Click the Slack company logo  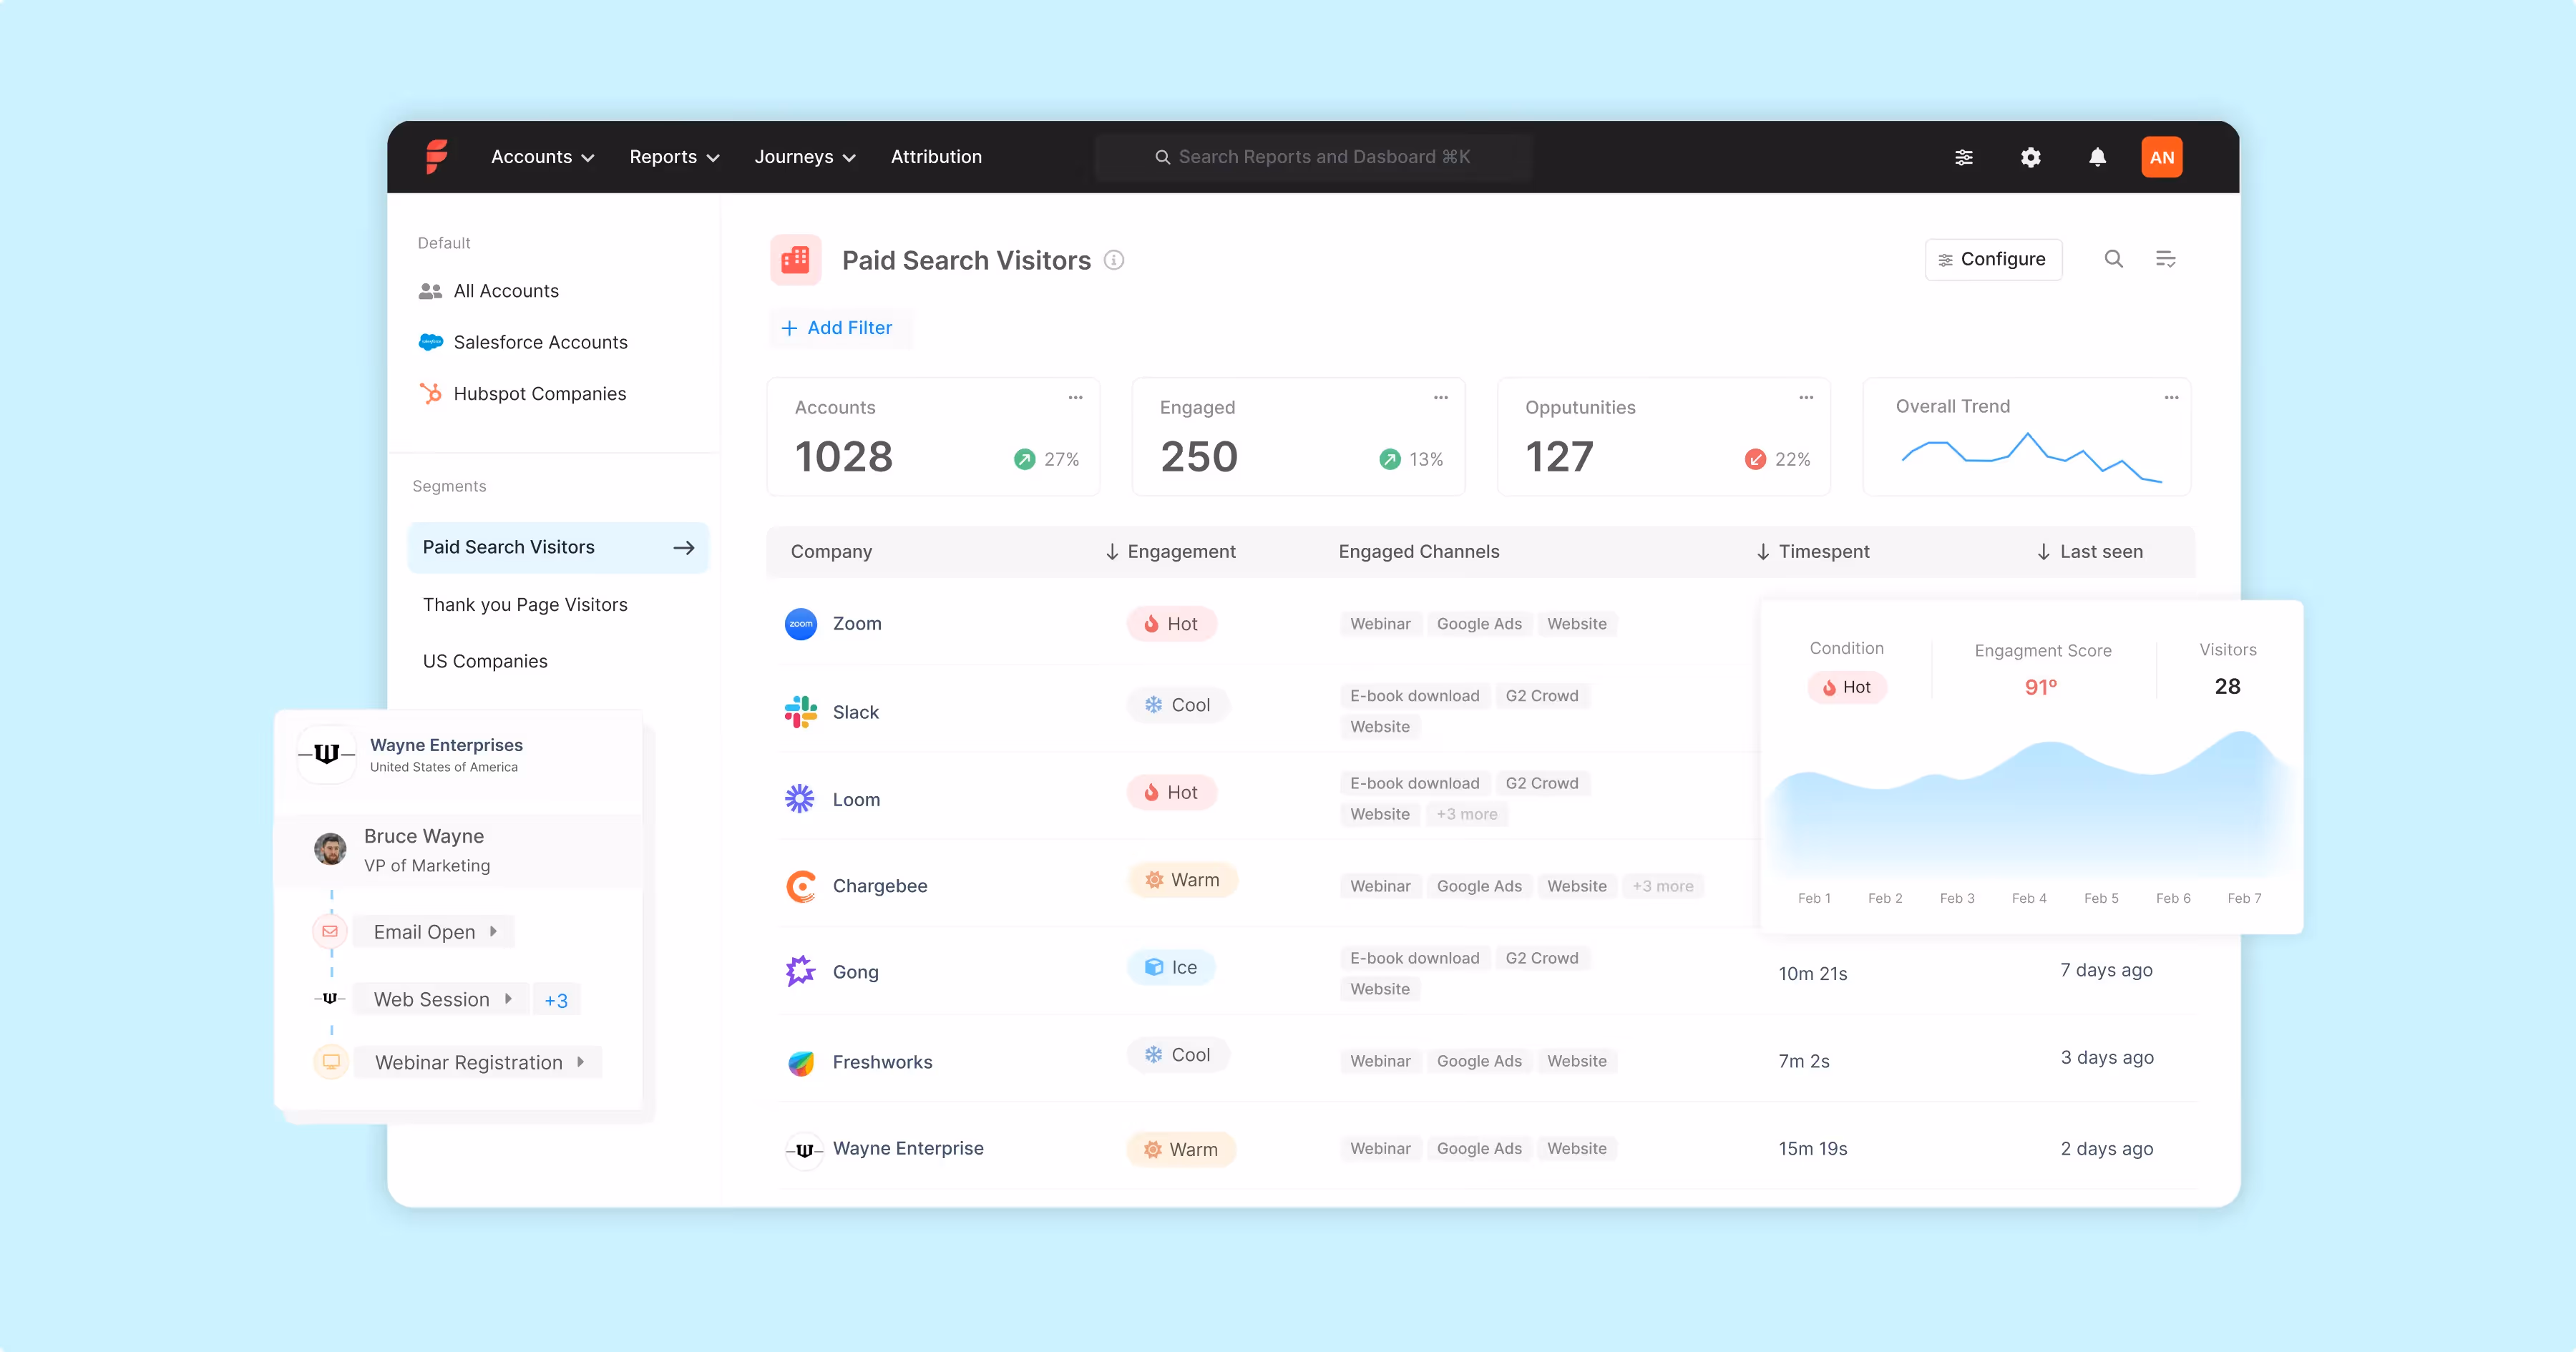coord(800,712)
